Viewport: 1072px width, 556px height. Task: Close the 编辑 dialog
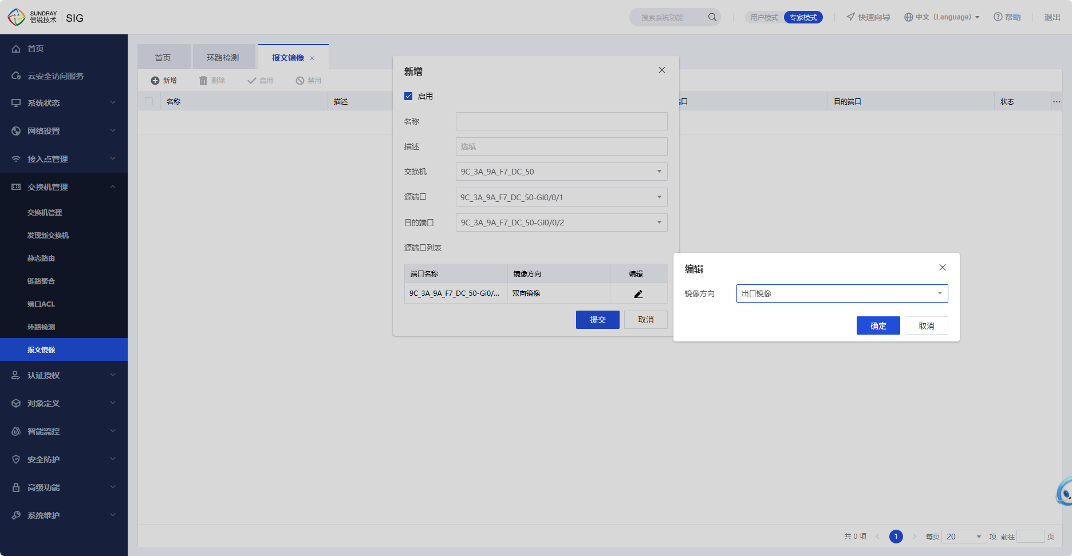tap(943, 267)
